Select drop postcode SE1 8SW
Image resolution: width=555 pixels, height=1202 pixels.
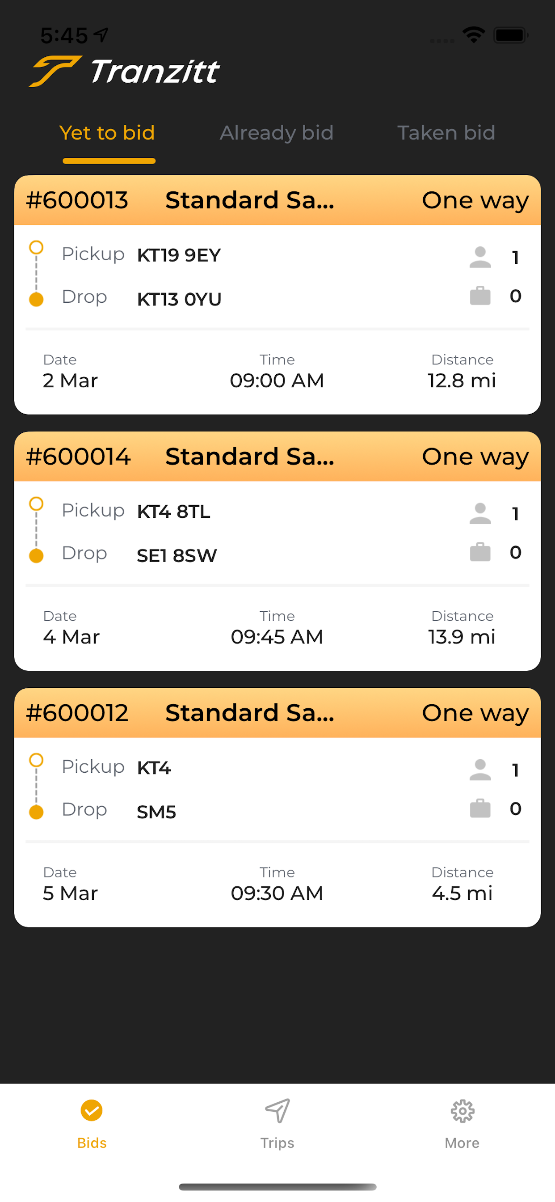(177, 556)
